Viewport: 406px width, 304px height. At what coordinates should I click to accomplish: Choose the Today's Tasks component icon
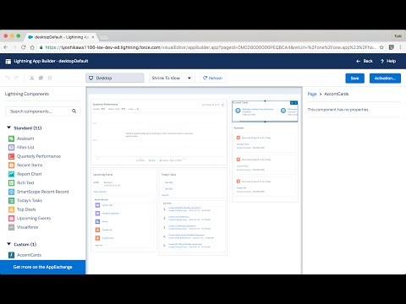pos(11,200)
